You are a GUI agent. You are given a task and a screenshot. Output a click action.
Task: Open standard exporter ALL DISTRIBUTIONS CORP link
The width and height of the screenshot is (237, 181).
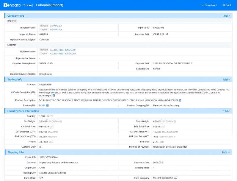click(x=63, y=50)
